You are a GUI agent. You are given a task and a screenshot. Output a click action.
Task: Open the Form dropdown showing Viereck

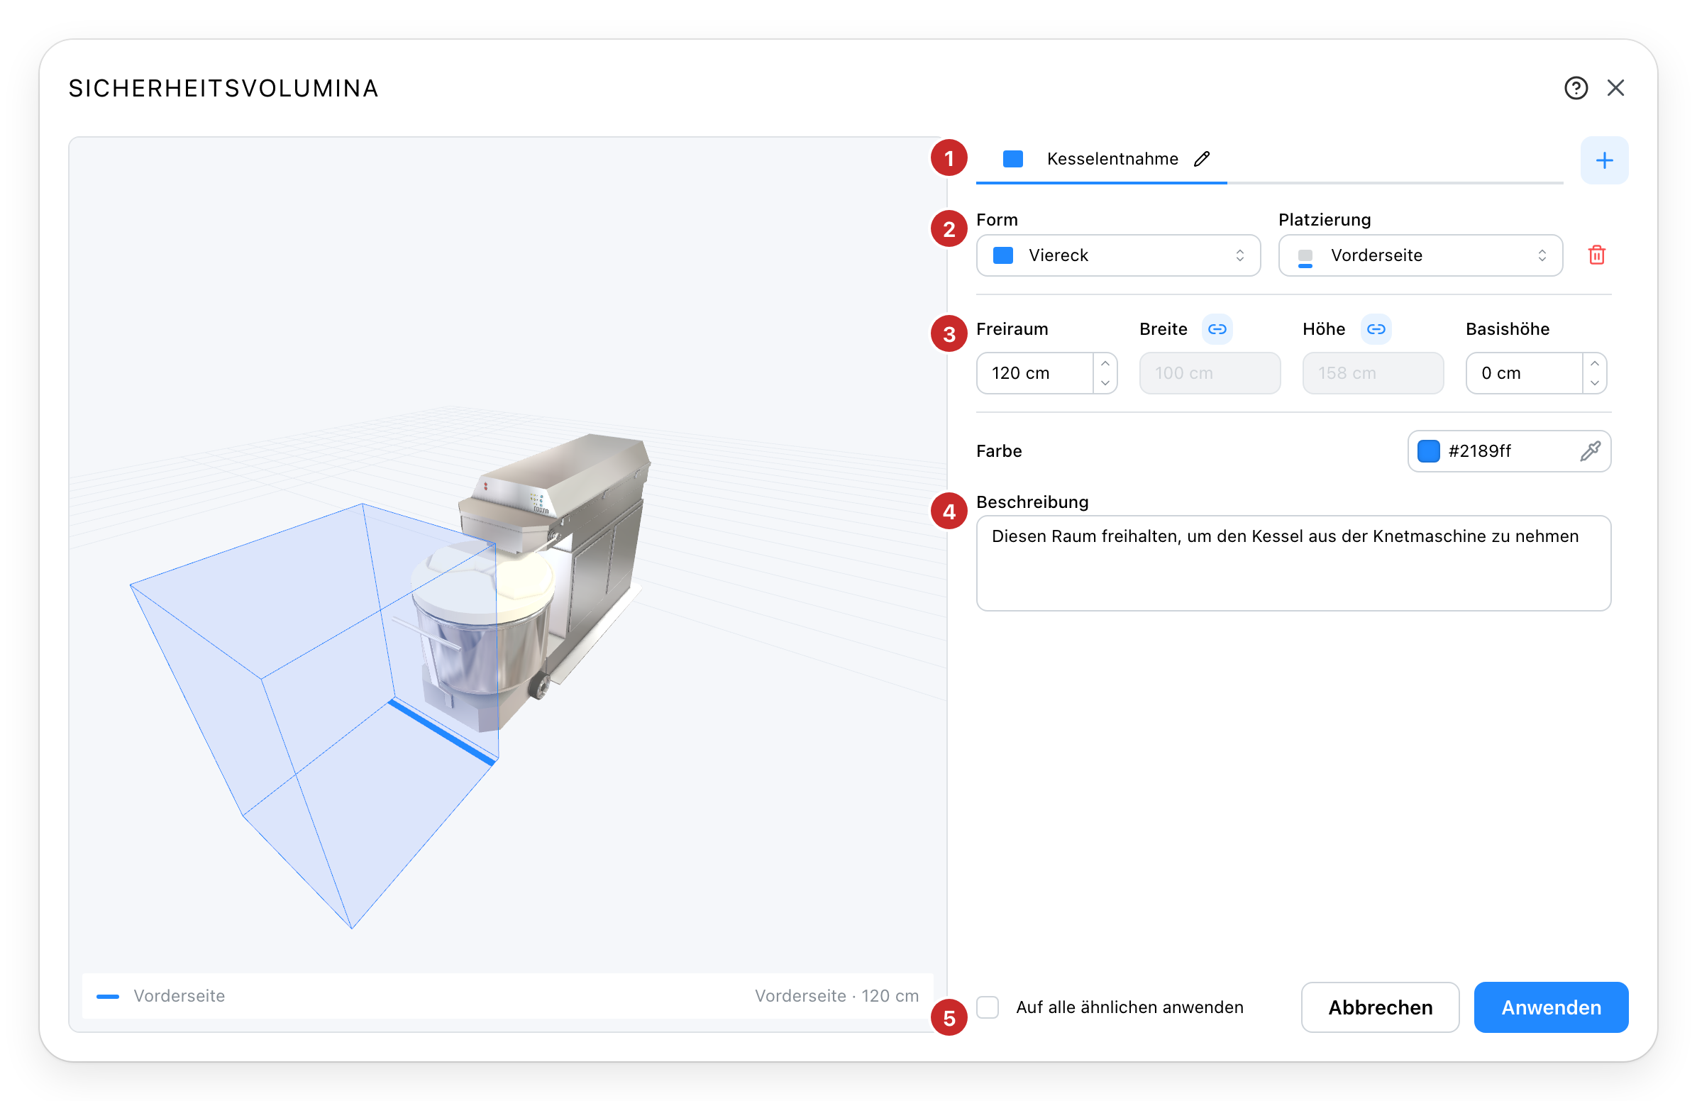pyautogui.click(x=1118, y=255)
